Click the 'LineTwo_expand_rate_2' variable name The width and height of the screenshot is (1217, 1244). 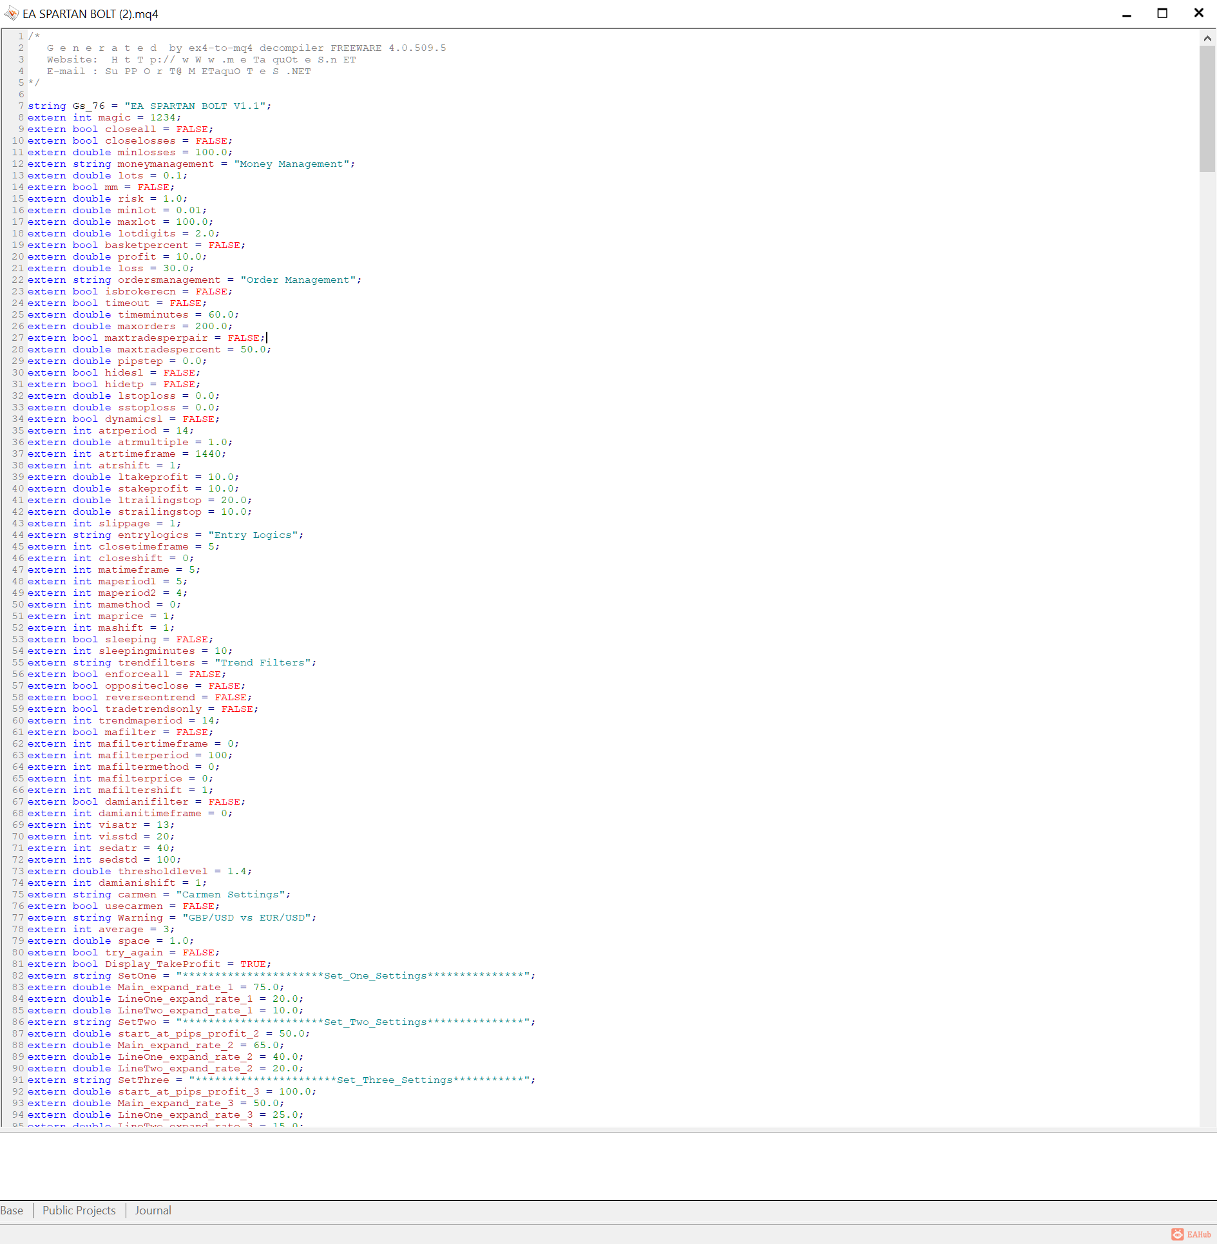tap(186, 1069)
